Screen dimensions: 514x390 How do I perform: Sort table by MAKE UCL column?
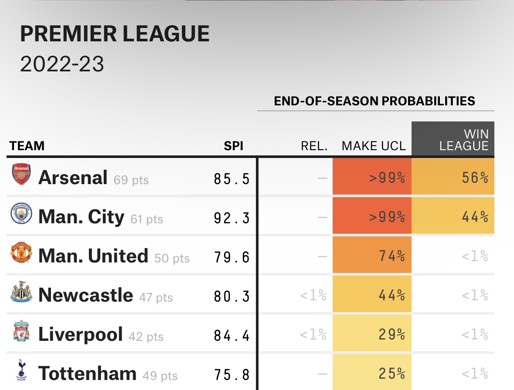(374, 146)
